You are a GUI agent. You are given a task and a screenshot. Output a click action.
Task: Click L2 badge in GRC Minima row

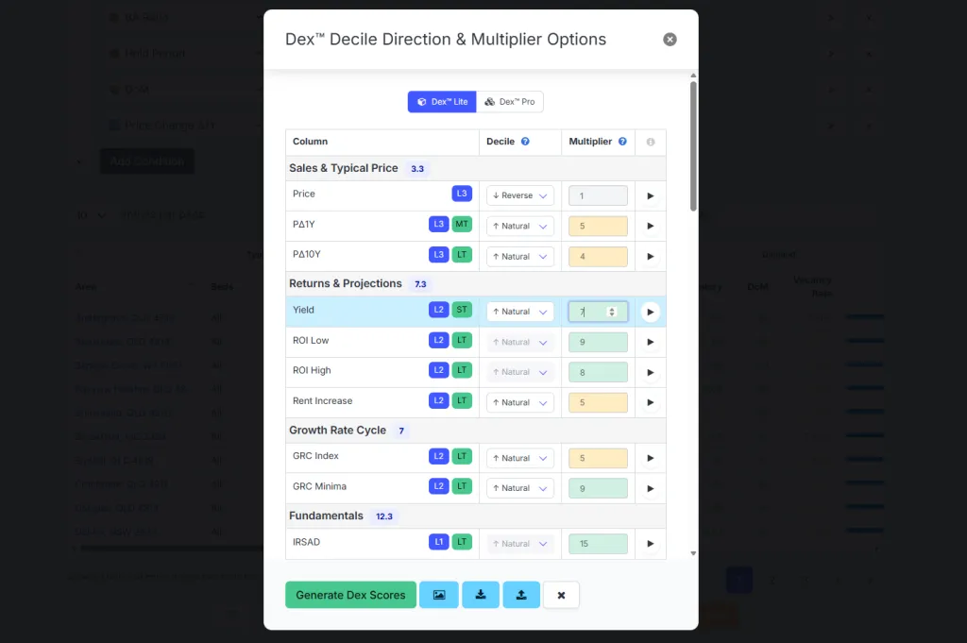click(438, 486)
